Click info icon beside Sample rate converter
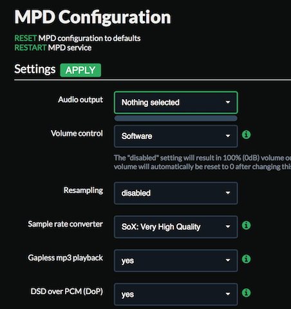The width and height of the screenshot is (291, 309). tap(246, 225)
